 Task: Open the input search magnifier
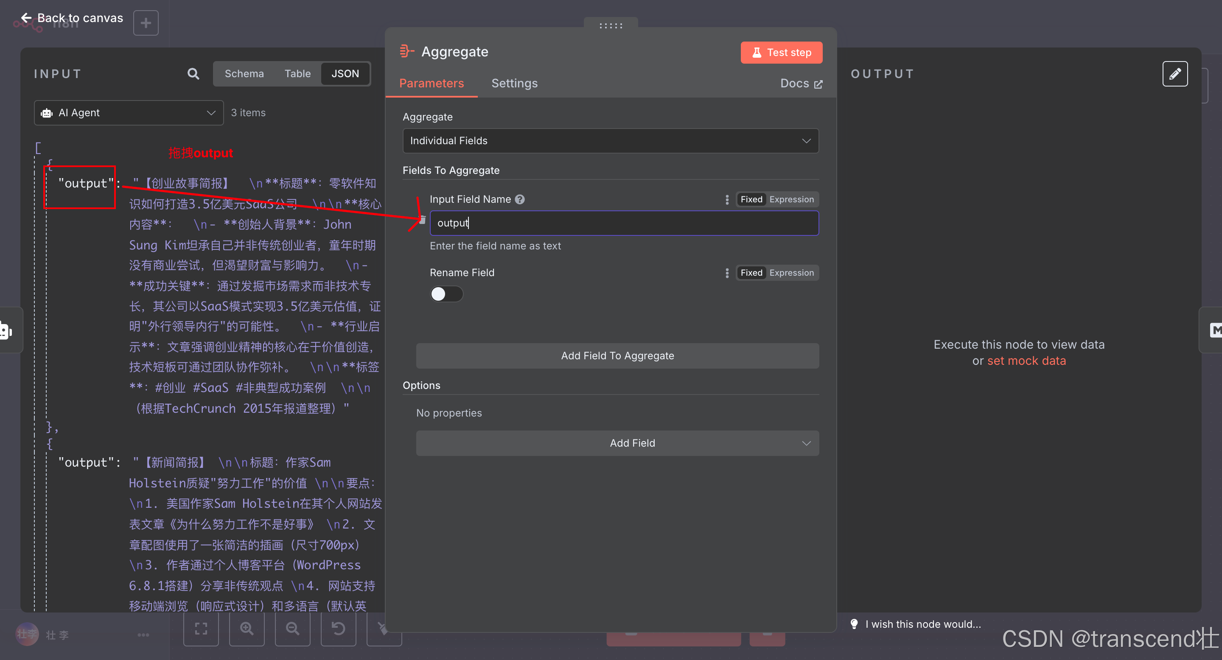click(x=193, y=74)
